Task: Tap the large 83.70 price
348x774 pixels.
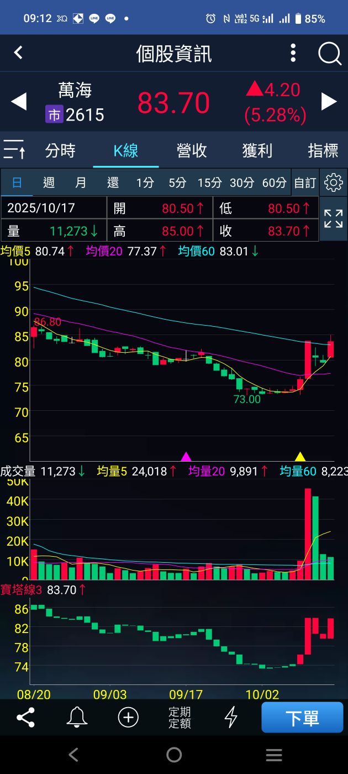Action: [173, 103]
